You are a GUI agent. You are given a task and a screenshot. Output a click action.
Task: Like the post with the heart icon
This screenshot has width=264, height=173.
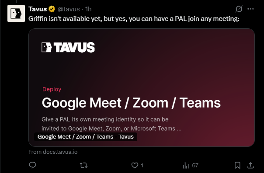(x=135, y=166)
